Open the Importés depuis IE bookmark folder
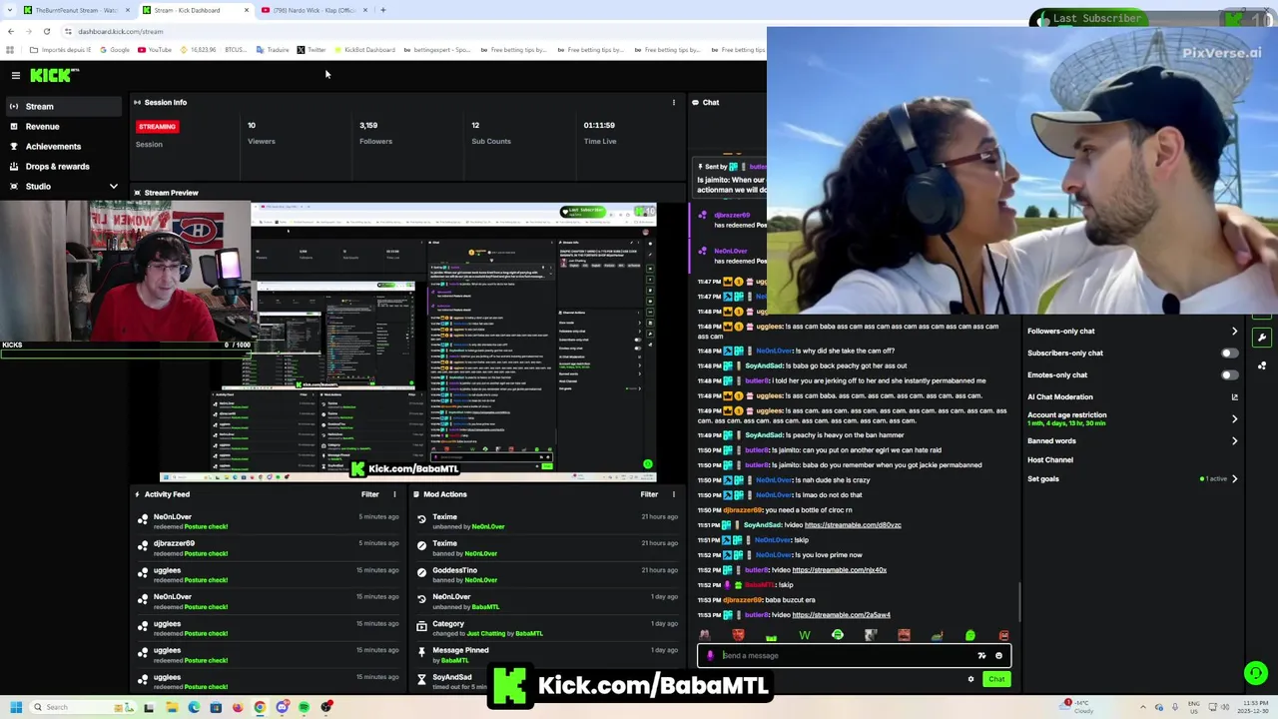1278x719 pixels. click(x=60, y=50)
